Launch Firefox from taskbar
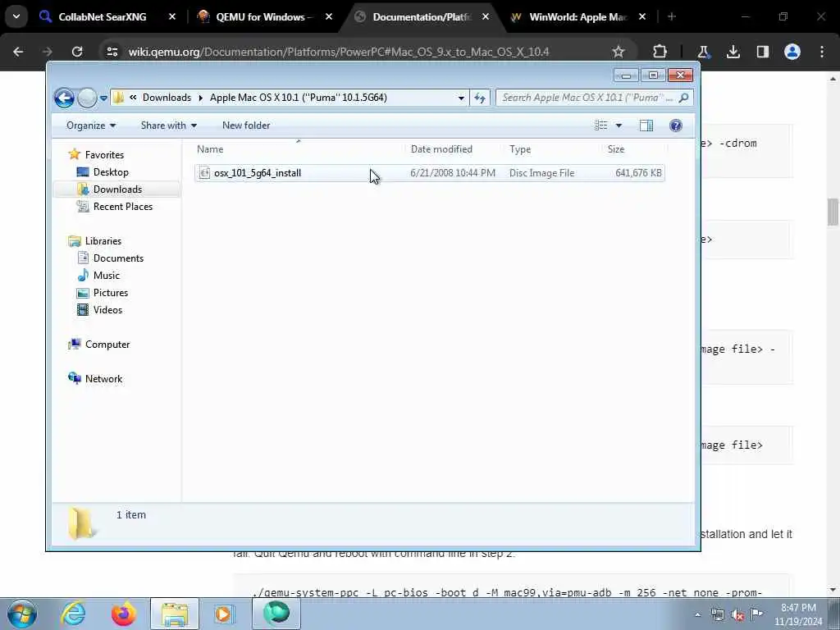 pyautogui.click(x=123, y=614)
